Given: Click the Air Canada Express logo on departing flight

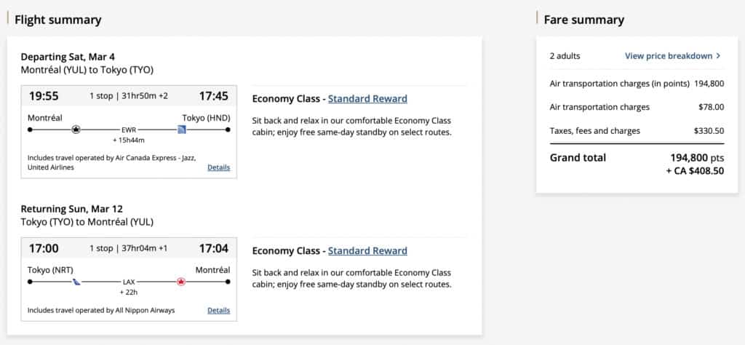Looking at the screenshot, I should point(76,130).
